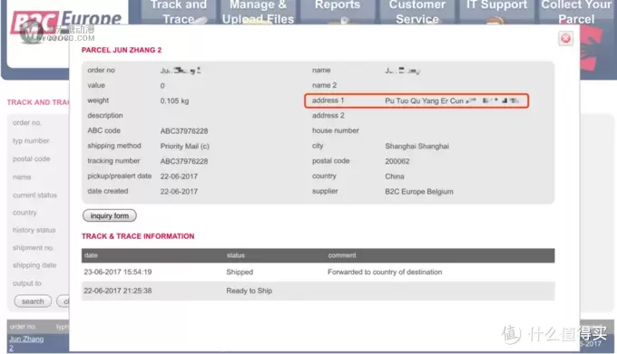Click the inquiry form button

tap(110, 215)
